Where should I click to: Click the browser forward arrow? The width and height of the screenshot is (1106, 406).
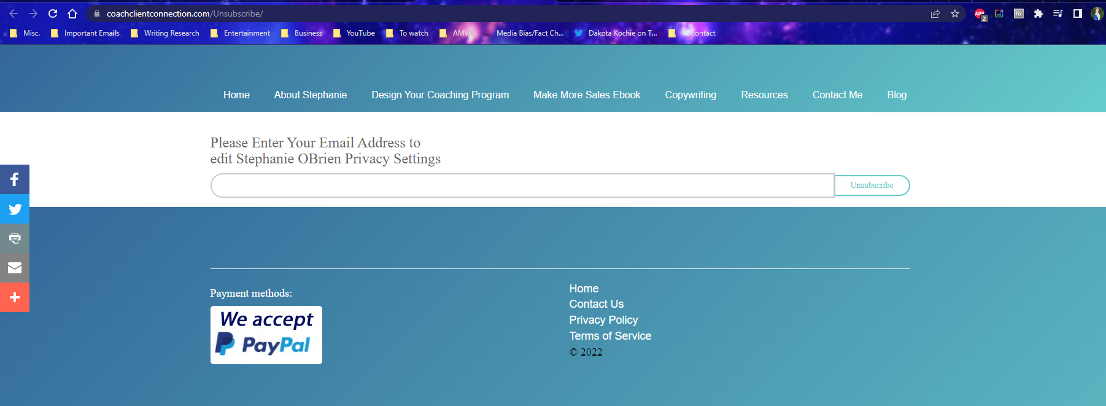coord(33,14)
